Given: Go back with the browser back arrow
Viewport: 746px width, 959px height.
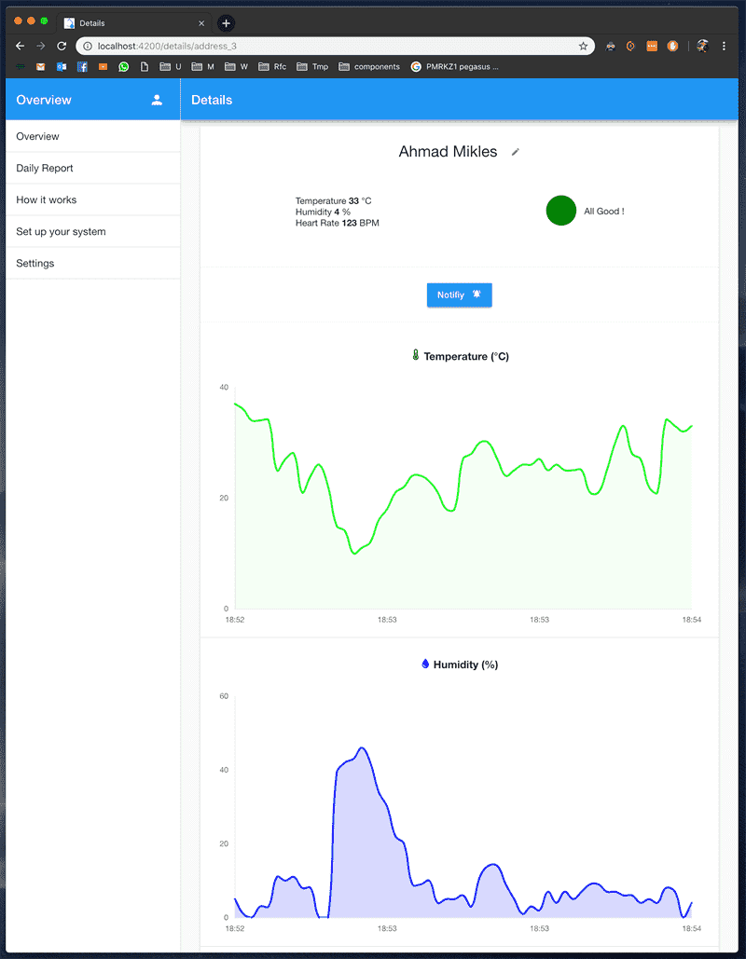Looking at the screenshot, I should pyautogui.click(x=21, y=46).
